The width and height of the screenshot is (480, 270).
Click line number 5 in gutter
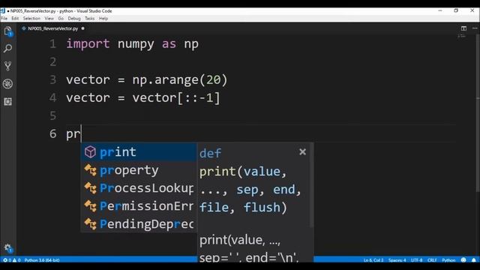pos(53,115)
